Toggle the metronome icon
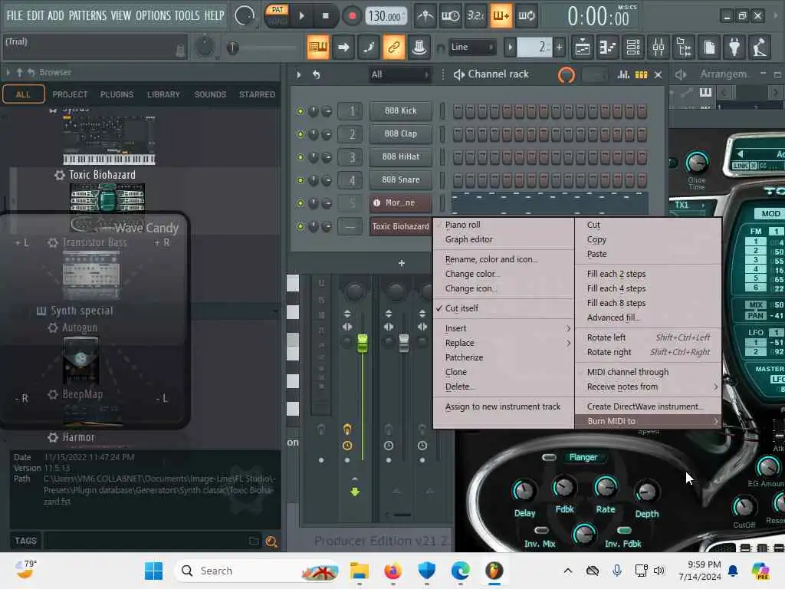Image resolution: width=785 pixels, height=589 pixels. 425,16
